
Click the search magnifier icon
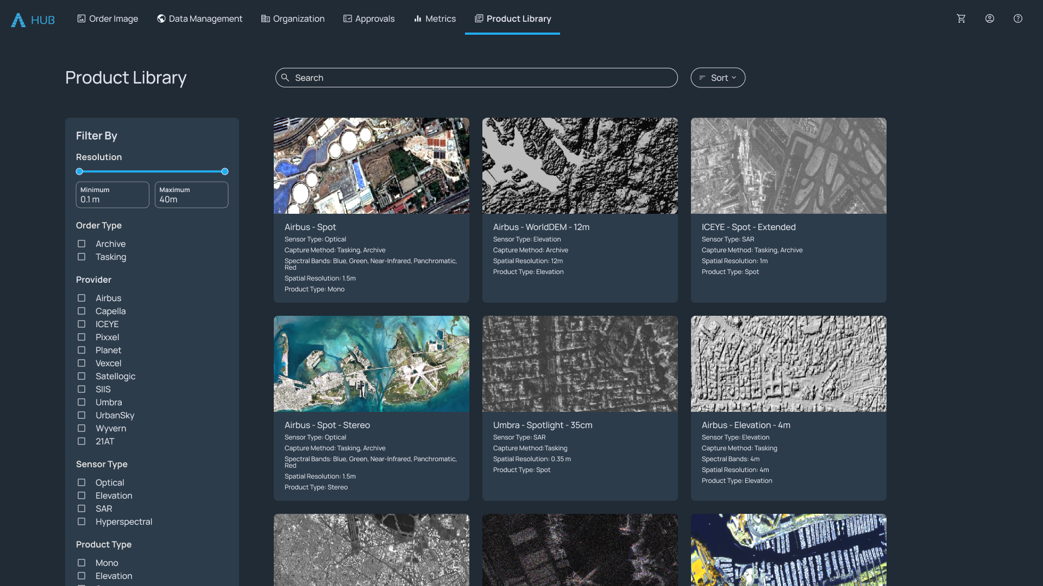coord(286,78)
